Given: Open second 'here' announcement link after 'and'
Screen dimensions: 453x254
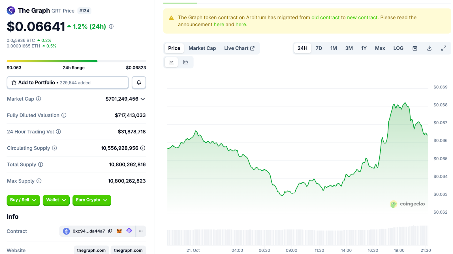Looking at the screenshot, I should 241,25.
